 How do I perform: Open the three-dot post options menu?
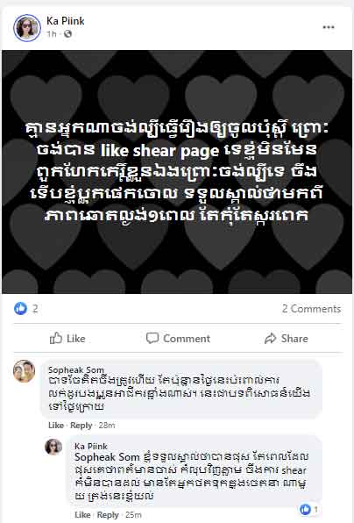pyautogui.click(x=329, y=27)
